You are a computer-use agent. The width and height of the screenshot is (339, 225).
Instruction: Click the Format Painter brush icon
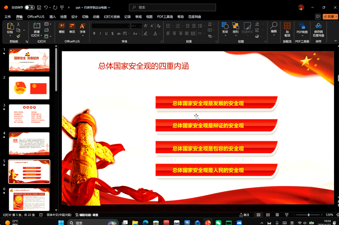[18, 36]
